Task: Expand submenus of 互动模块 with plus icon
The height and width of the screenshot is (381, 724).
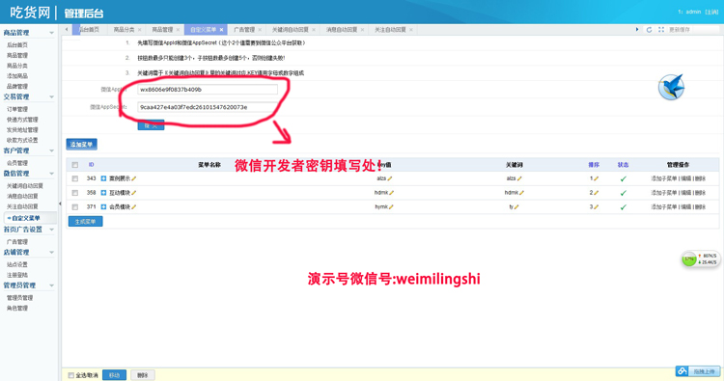Action: coord(103,193)
